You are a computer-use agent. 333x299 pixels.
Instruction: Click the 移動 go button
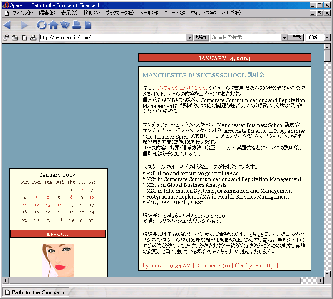[201, 38]
